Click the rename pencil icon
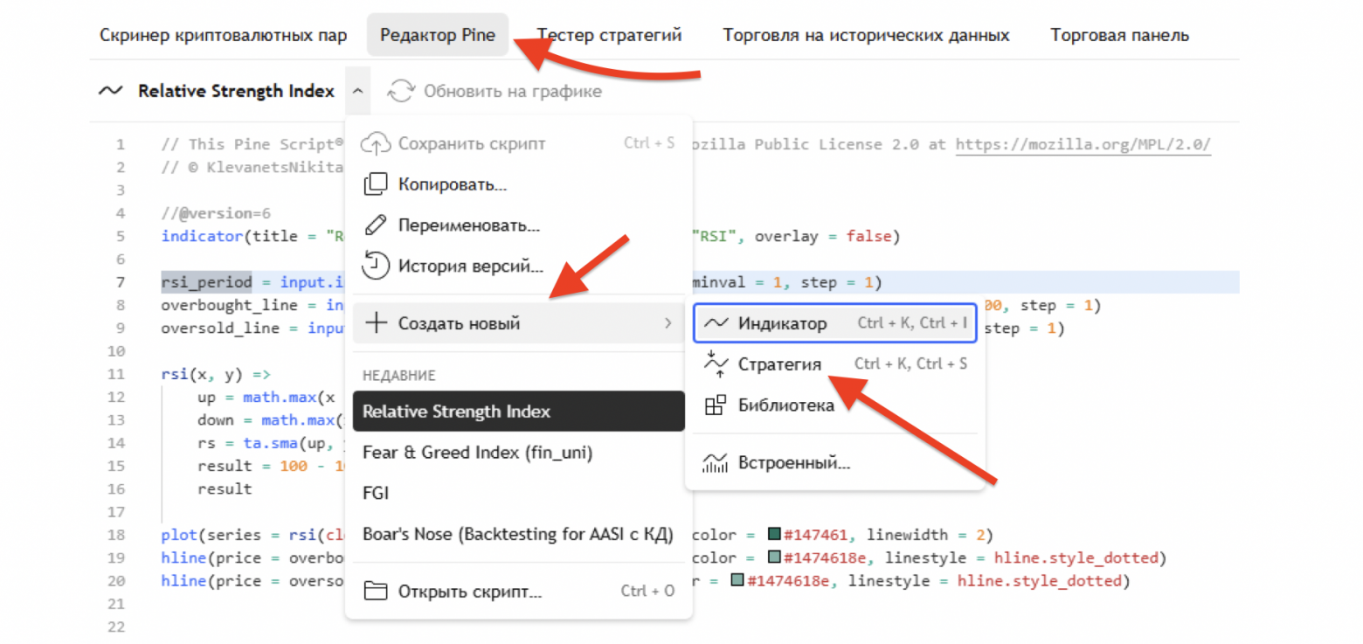 pyautogui.click(x=375, y=225)
